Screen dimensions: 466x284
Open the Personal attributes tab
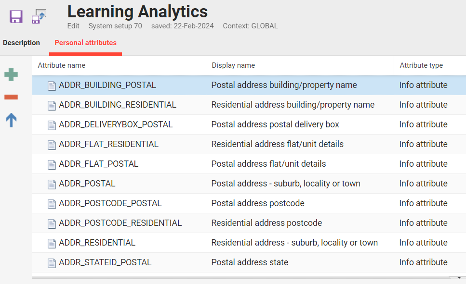tap(85, 43)
